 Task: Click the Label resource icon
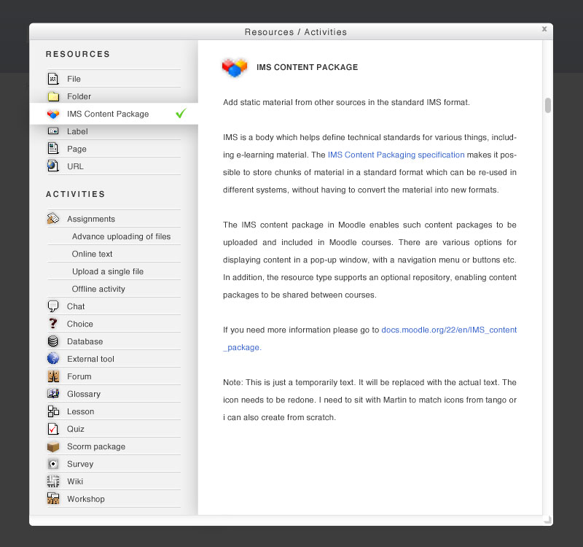[53, 131]
